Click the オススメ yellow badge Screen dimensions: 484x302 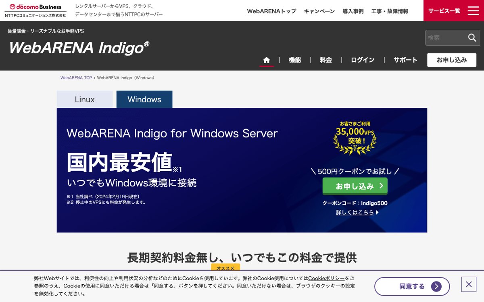[225, 268]
